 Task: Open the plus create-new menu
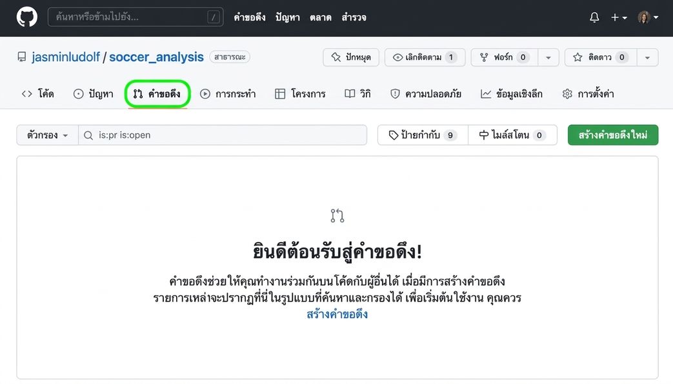[619, 17]
